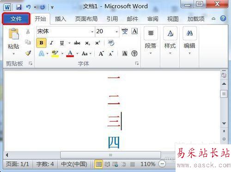Open the 加载项 (Add-ins) tab
Viewport: 231px width, 172px height.
click(196, 19)
